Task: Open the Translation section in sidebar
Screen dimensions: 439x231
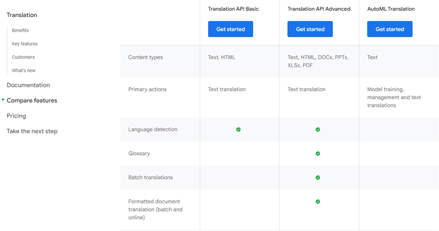Action: [x=22, y=15]
